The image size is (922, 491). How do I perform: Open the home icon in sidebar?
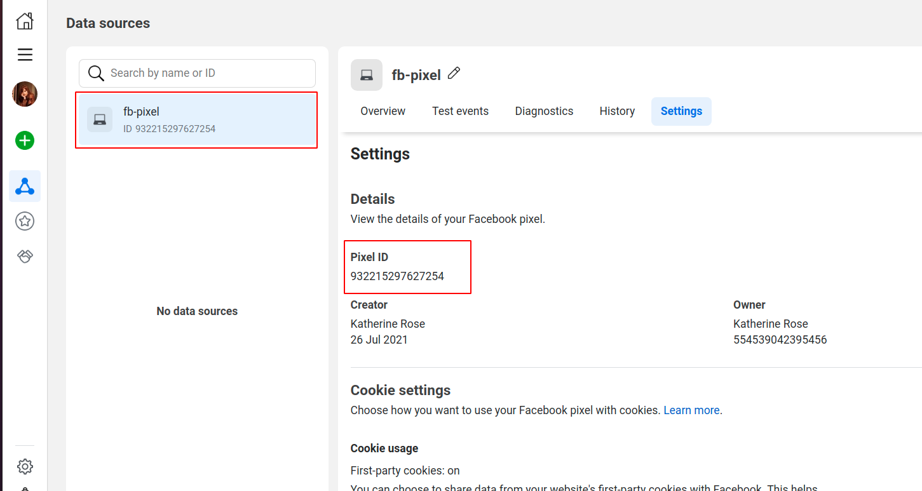tap(25, 21)
